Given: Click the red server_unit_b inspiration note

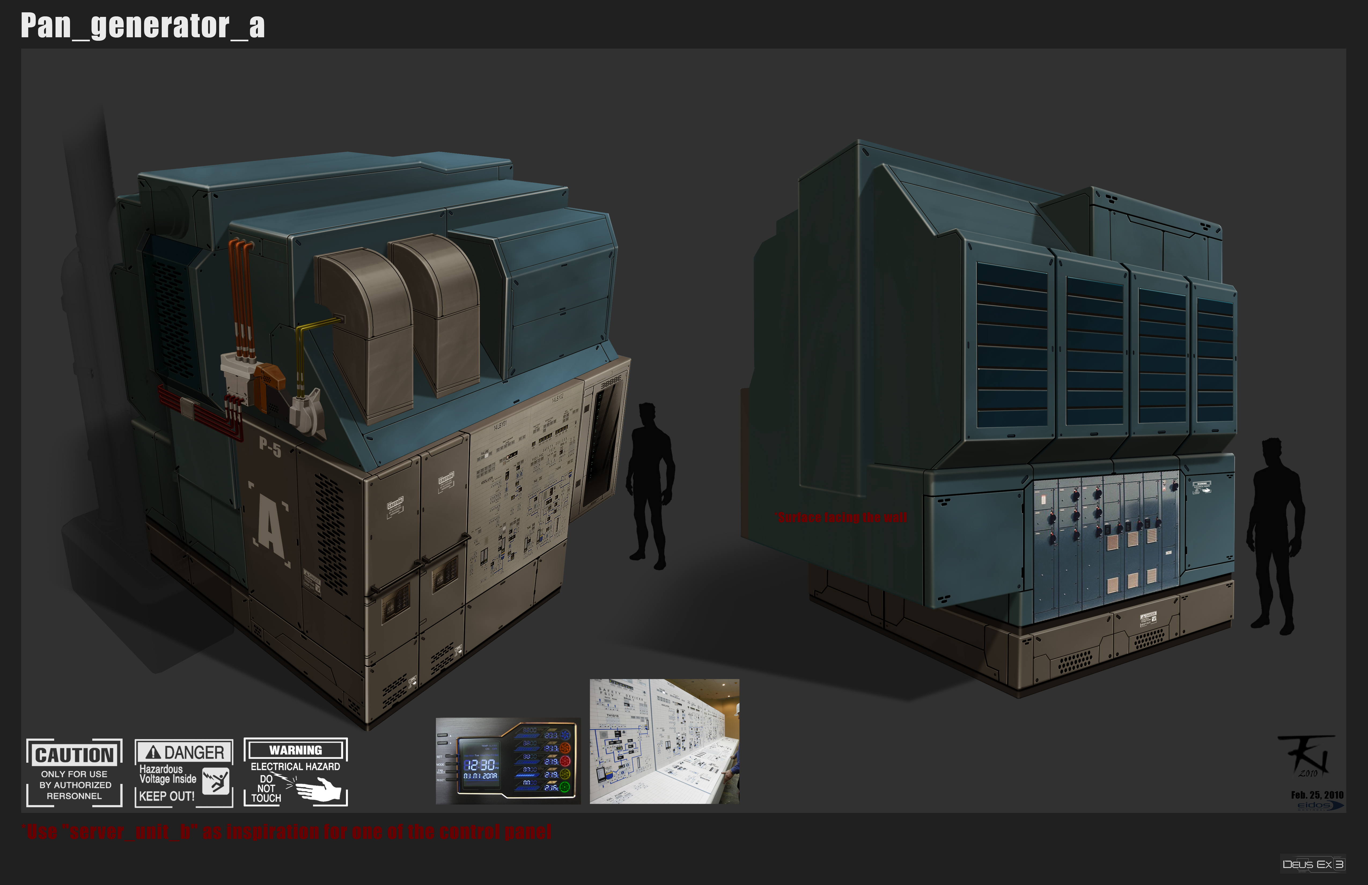Looking at the screenshot, I should 287,832.
